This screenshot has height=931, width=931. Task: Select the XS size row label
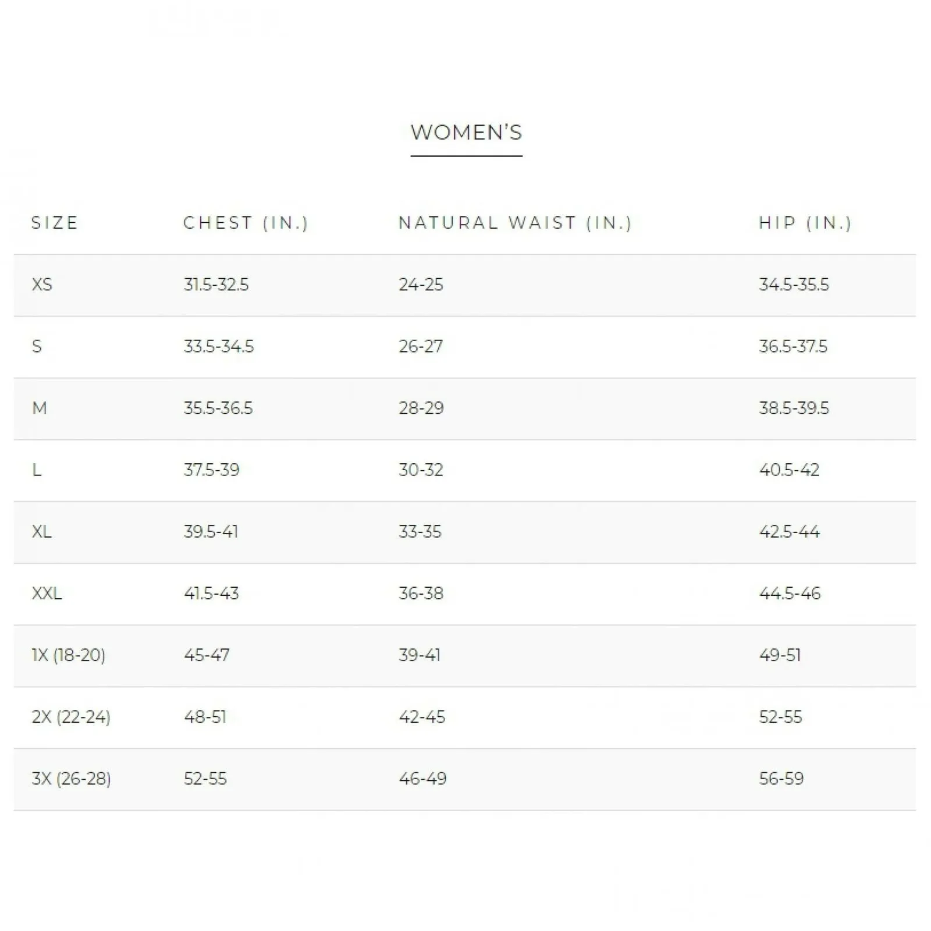pos(42,285)
